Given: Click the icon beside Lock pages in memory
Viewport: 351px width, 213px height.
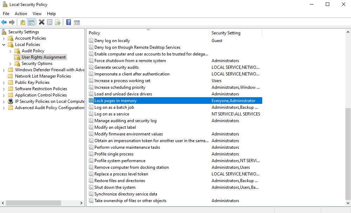Looking at the screenshot, I should 91,101.
